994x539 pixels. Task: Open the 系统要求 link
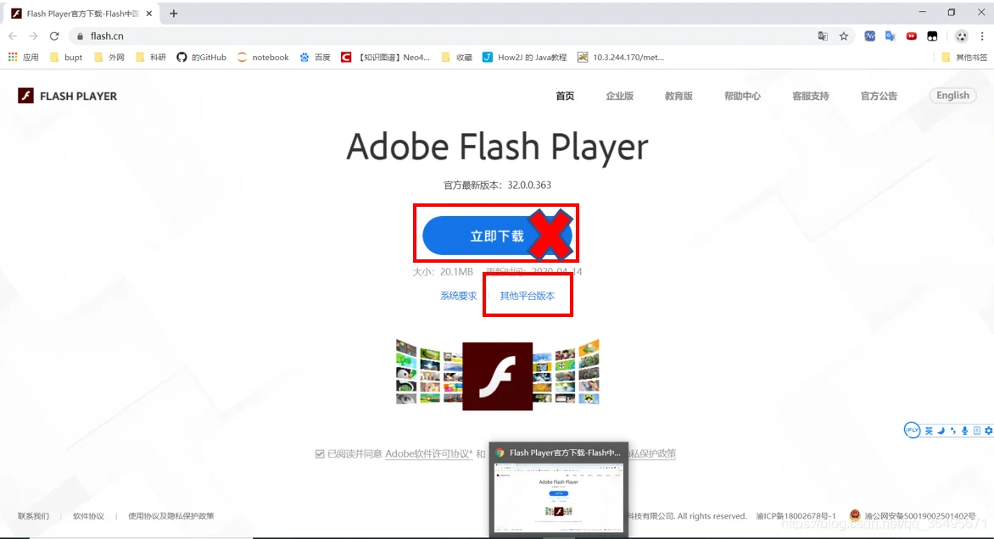458,296
